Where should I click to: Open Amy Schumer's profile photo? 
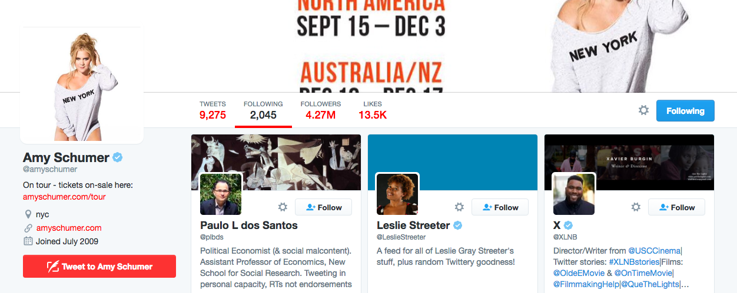[x=82, y=85]
